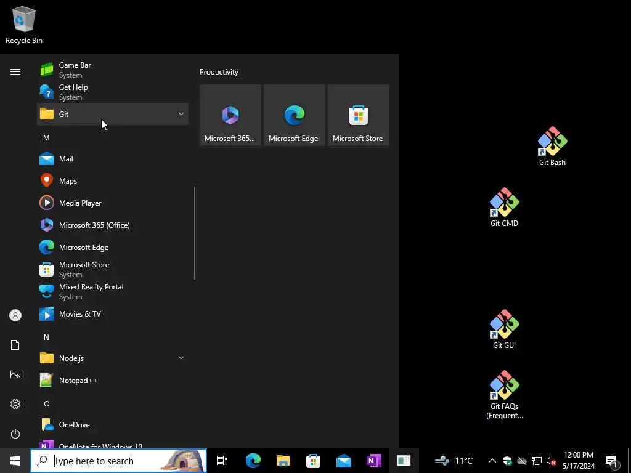Open user account options in Start
This screenshot has width=631, height=473.
tap(15, 315)
